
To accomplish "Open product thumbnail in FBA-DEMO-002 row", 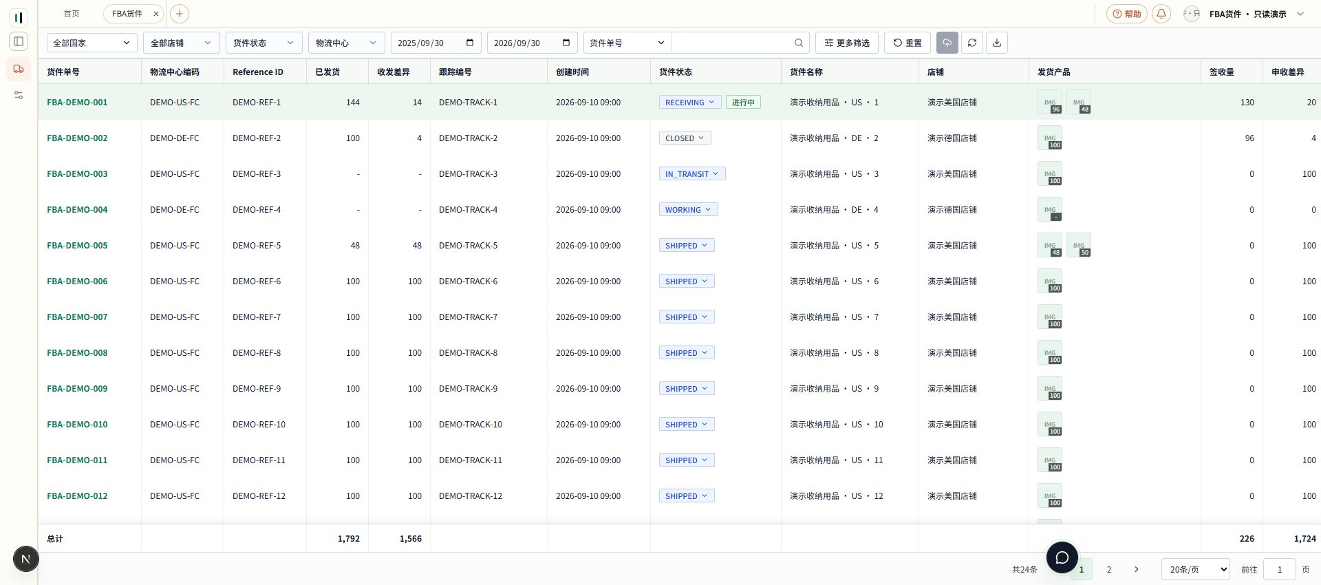I will pos(1050,138).
